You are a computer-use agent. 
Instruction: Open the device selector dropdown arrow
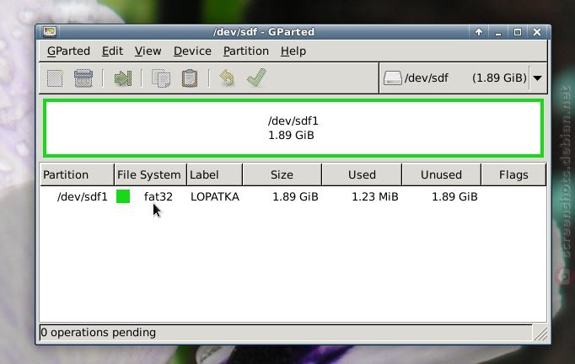point(538,78)
